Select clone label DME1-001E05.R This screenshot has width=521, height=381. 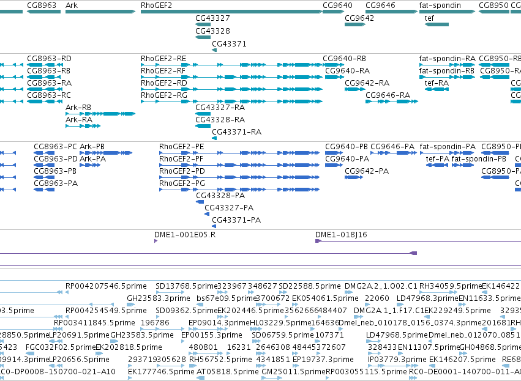click(x=185, y=235)
